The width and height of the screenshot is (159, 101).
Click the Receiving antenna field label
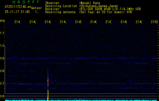click(60, 12)
